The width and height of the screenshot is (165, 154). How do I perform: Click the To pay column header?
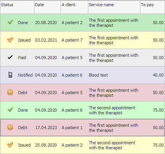point(152,7)
